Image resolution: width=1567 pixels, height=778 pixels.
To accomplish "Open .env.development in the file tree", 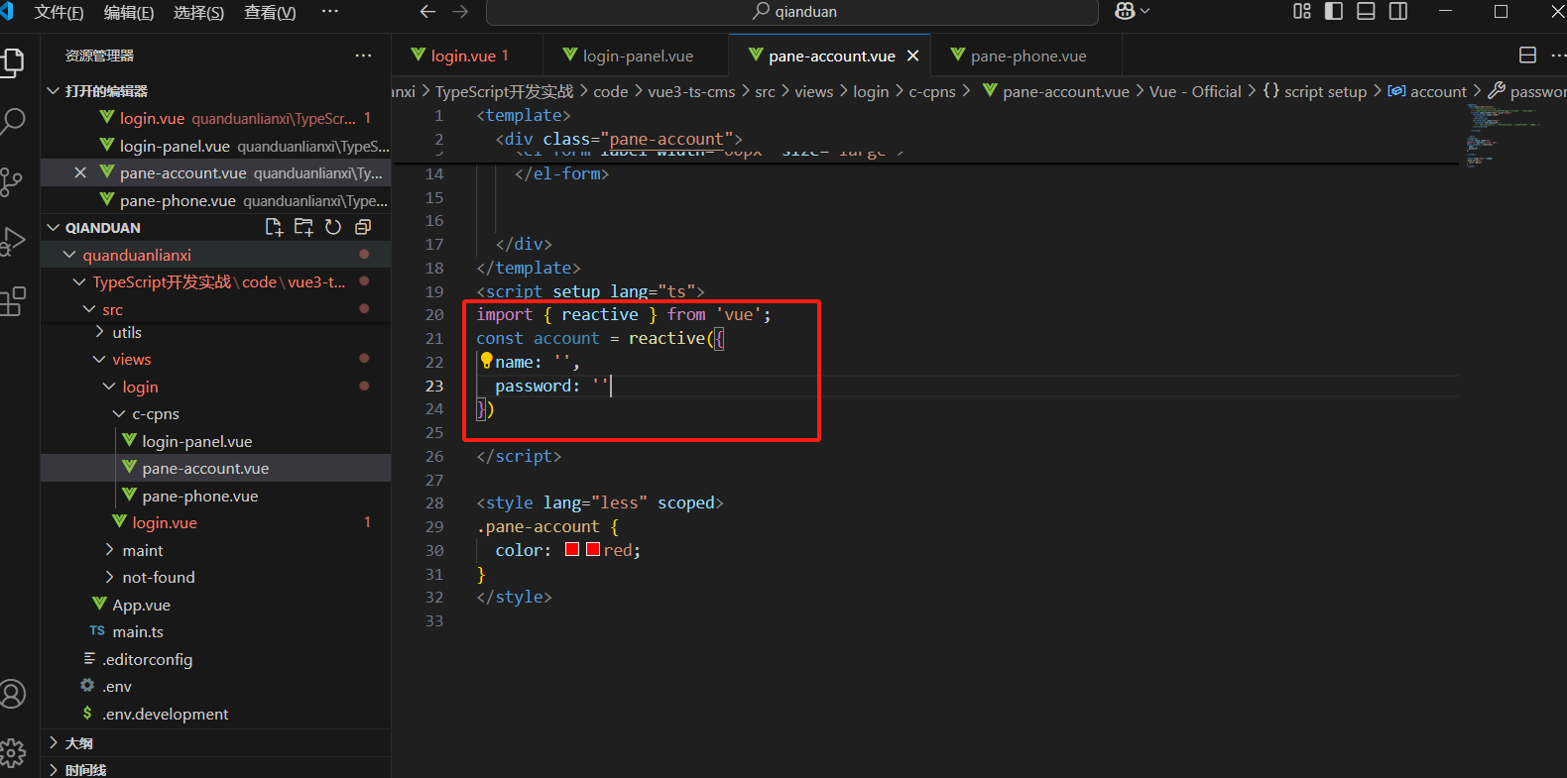I will pyautogui.click(x=165, y=714).
